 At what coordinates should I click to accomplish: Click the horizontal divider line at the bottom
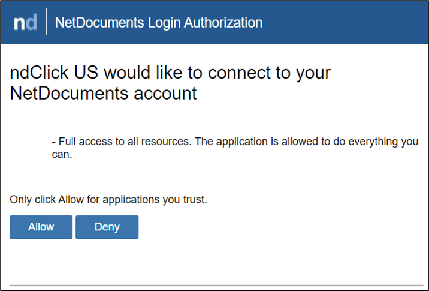coord(214,286)
